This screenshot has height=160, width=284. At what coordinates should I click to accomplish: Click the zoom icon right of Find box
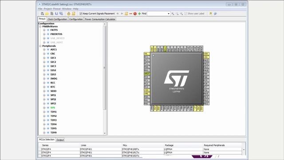coord(173,14)
